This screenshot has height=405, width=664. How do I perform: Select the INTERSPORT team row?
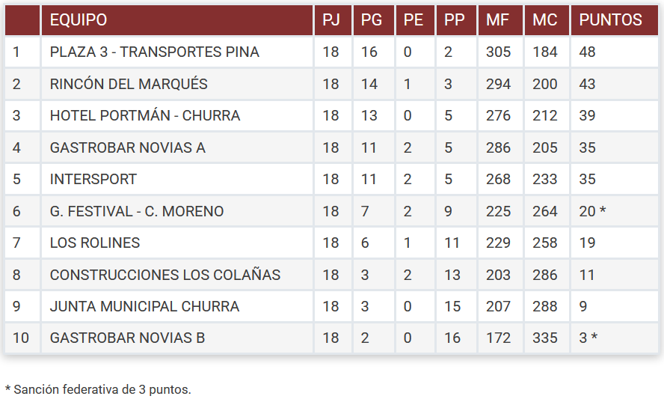93,180
